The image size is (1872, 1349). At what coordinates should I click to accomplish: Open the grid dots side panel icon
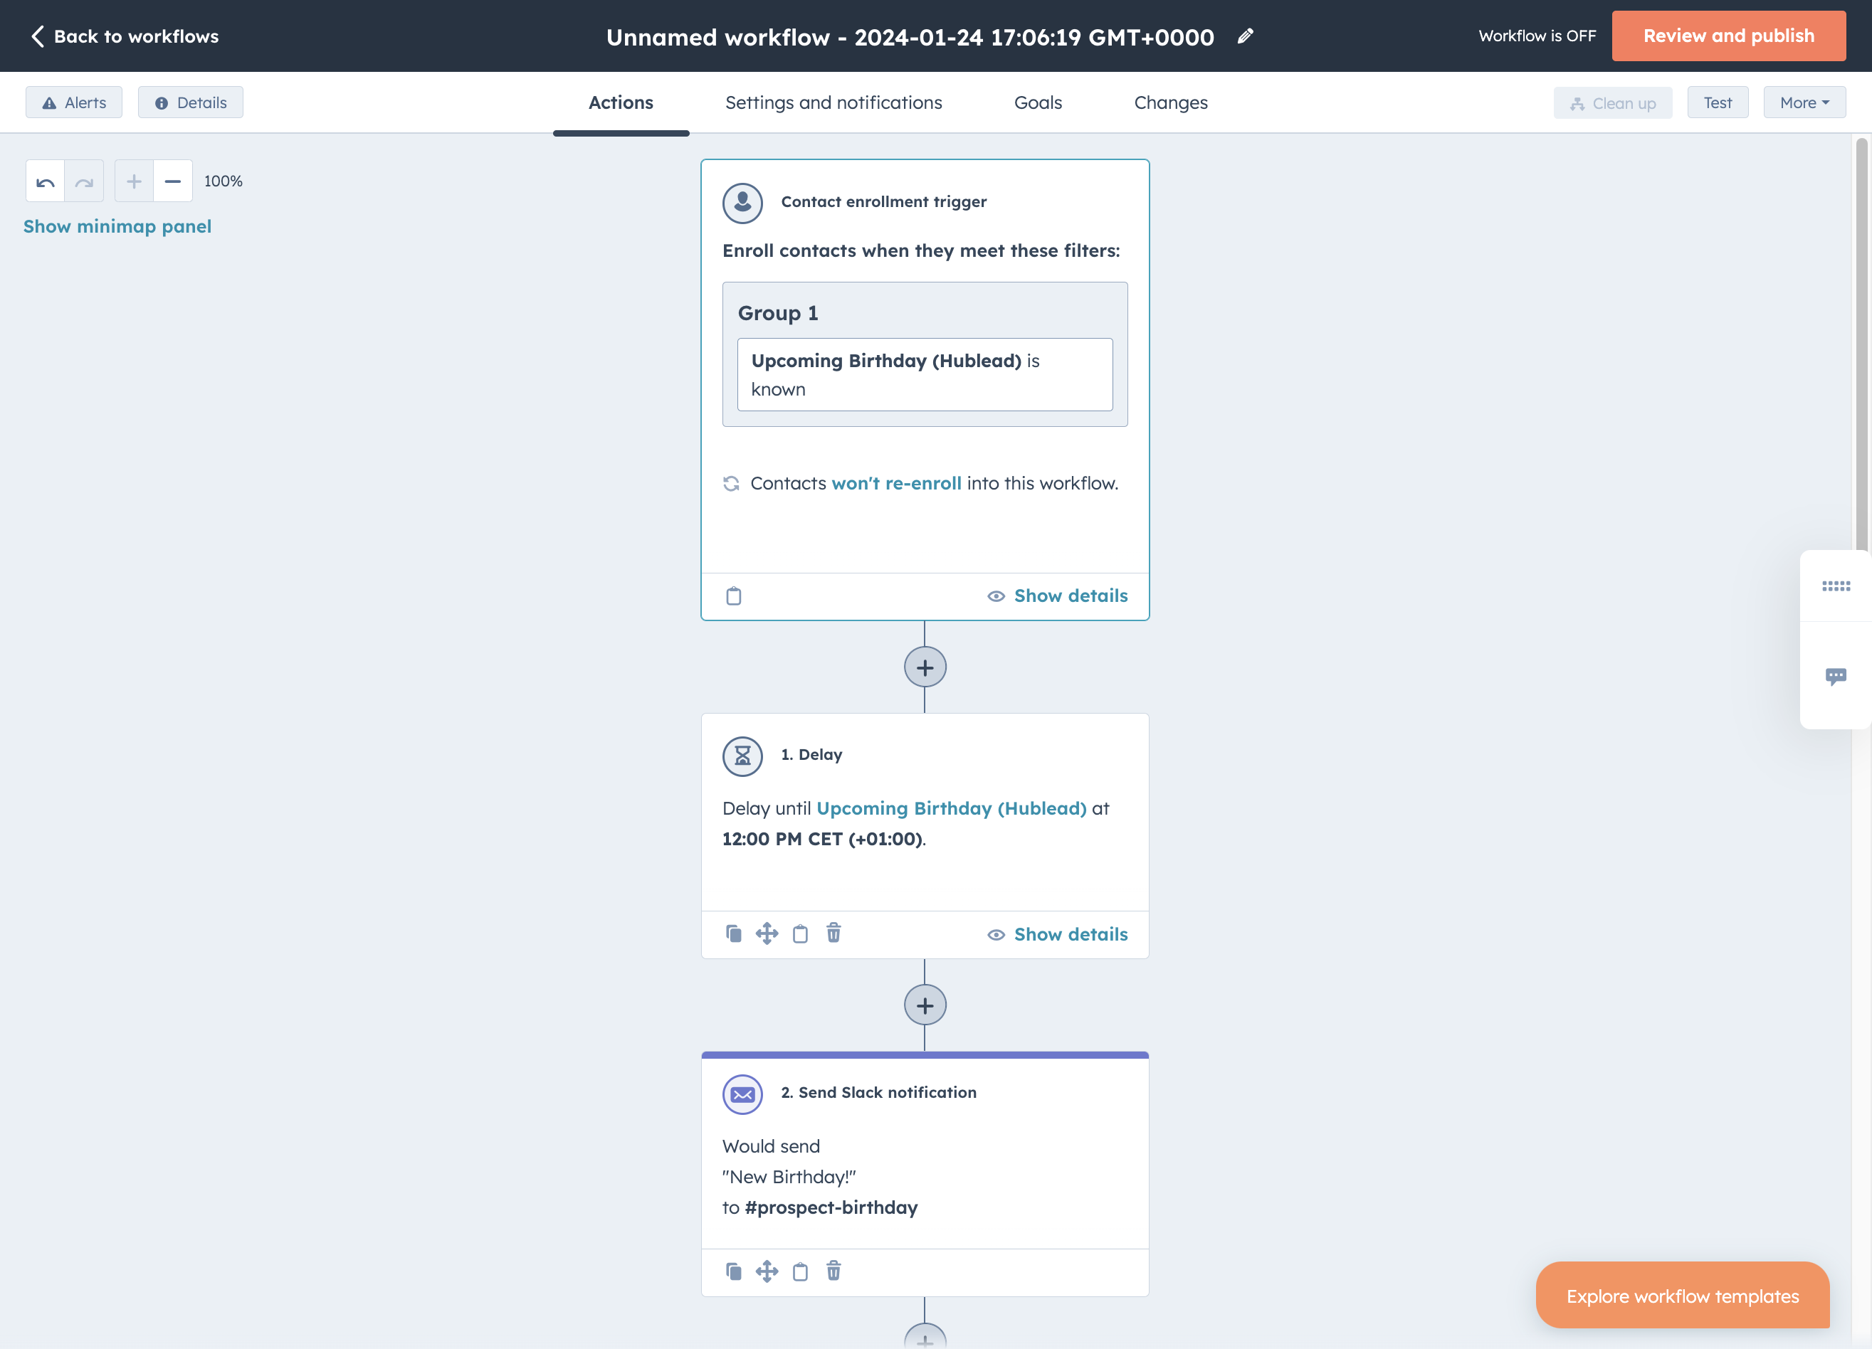click(x=1836, y=586)
